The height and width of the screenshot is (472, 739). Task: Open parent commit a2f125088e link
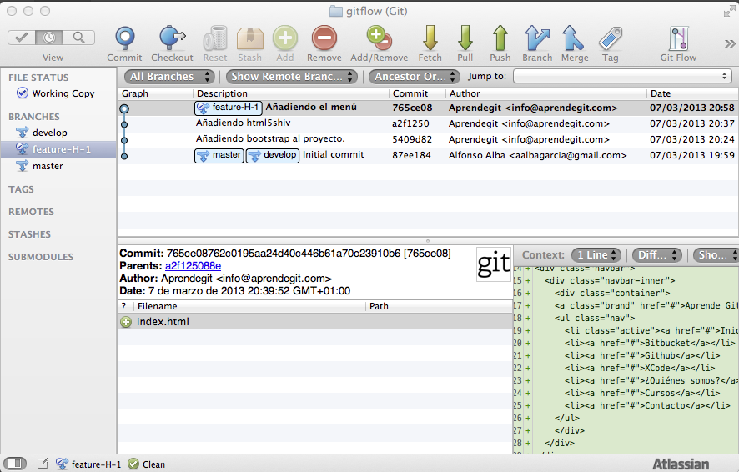(x=193, y=265)
